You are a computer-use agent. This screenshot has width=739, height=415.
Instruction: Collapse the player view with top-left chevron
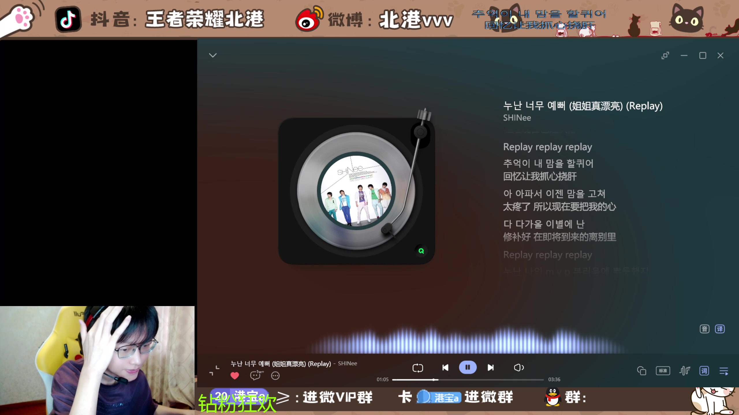(x=213, y=55)
